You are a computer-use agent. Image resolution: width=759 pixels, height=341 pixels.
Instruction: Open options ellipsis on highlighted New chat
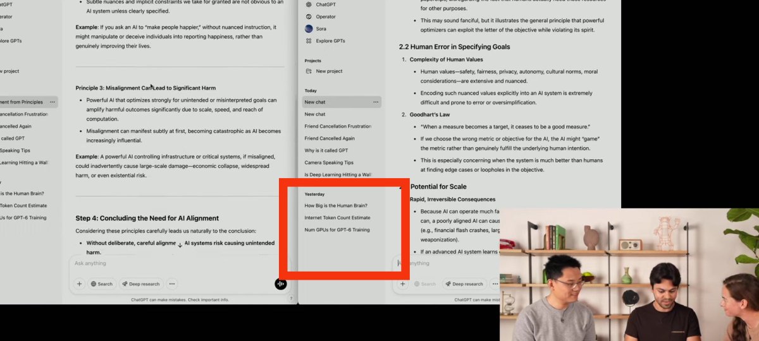point(376,102)
